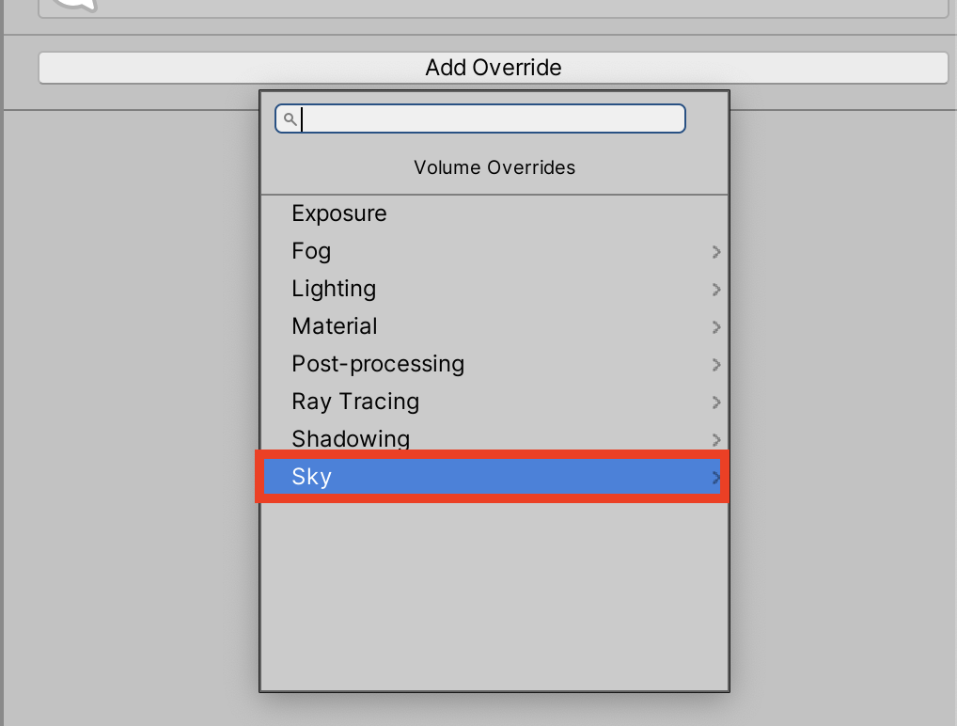Click the chevron on the Sky row
Screen dimensions: 957x726
(716, 477)
